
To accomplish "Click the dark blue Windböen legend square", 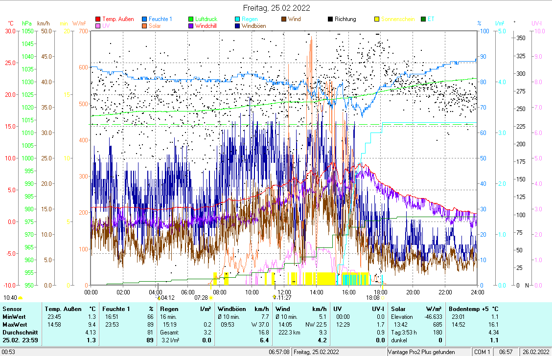I will (x=237, y=26).
